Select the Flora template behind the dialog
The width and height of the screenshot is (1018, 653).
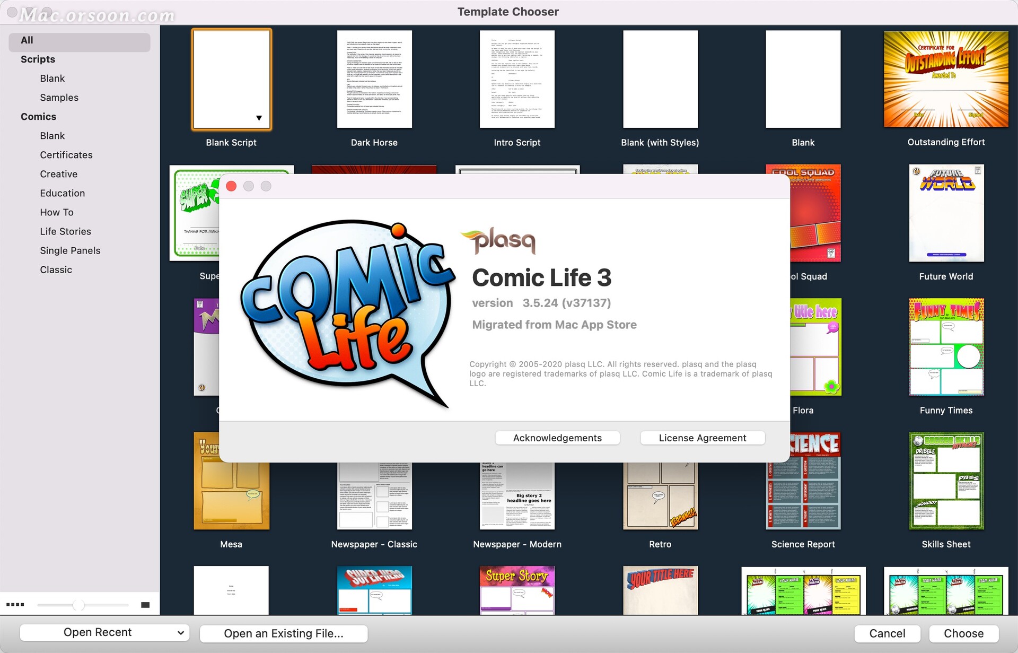point(815,347)
